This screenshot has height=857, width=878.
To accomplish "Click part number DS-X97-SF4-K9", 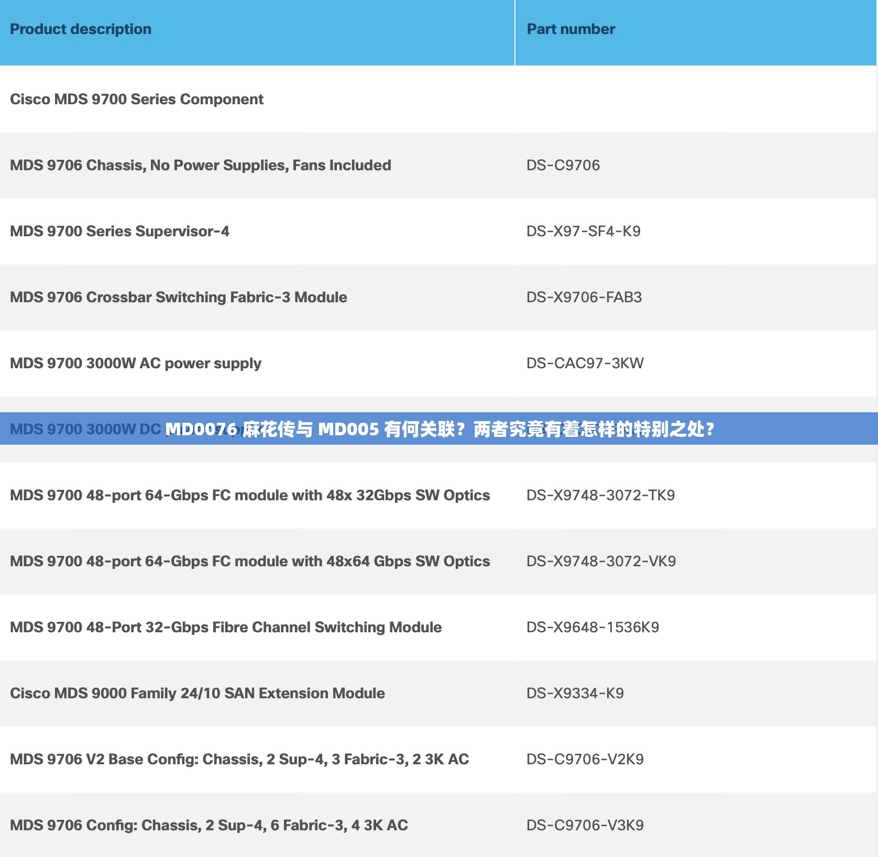I will click(x=584, y=232).
